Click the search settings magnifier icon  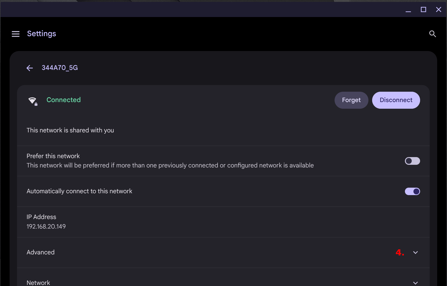432,34
